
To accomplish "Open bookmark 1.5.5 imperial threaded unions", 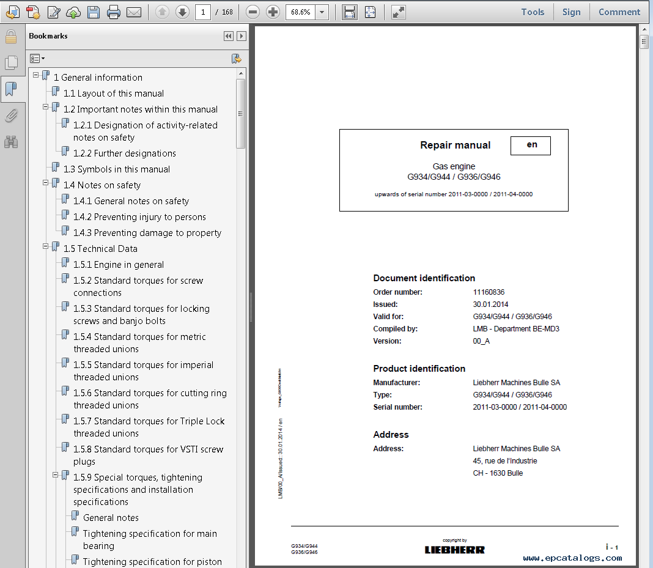I will (x=143, y=371).
